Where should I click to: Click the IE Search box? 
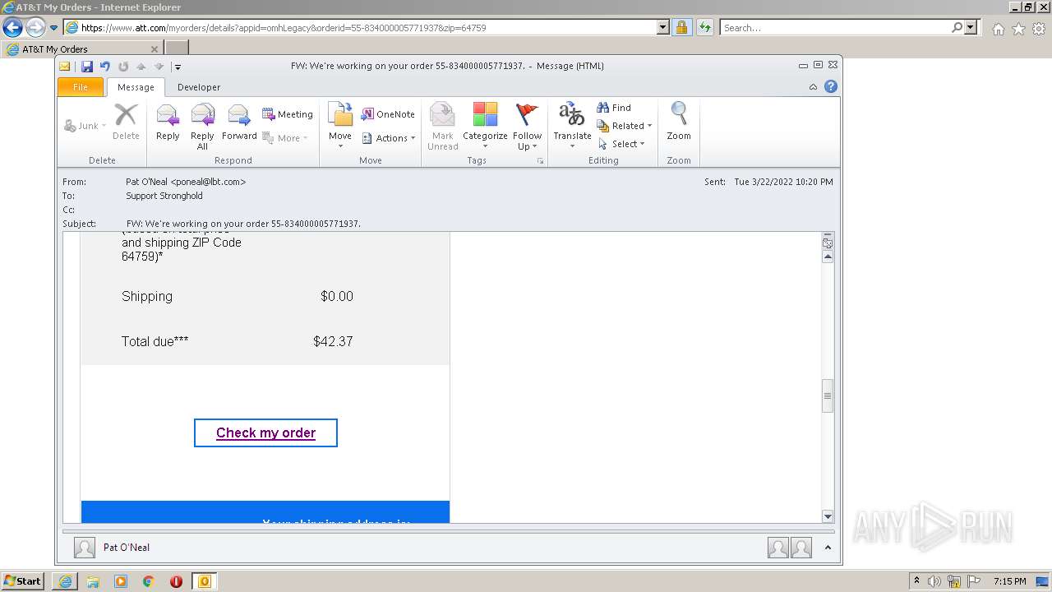coord(835,27)
